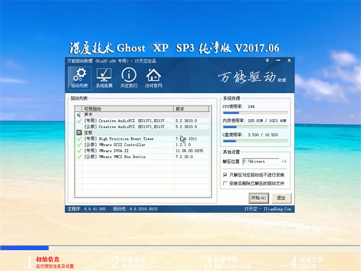Click the C:\Drivers extract path field

[x=261, y=161]
